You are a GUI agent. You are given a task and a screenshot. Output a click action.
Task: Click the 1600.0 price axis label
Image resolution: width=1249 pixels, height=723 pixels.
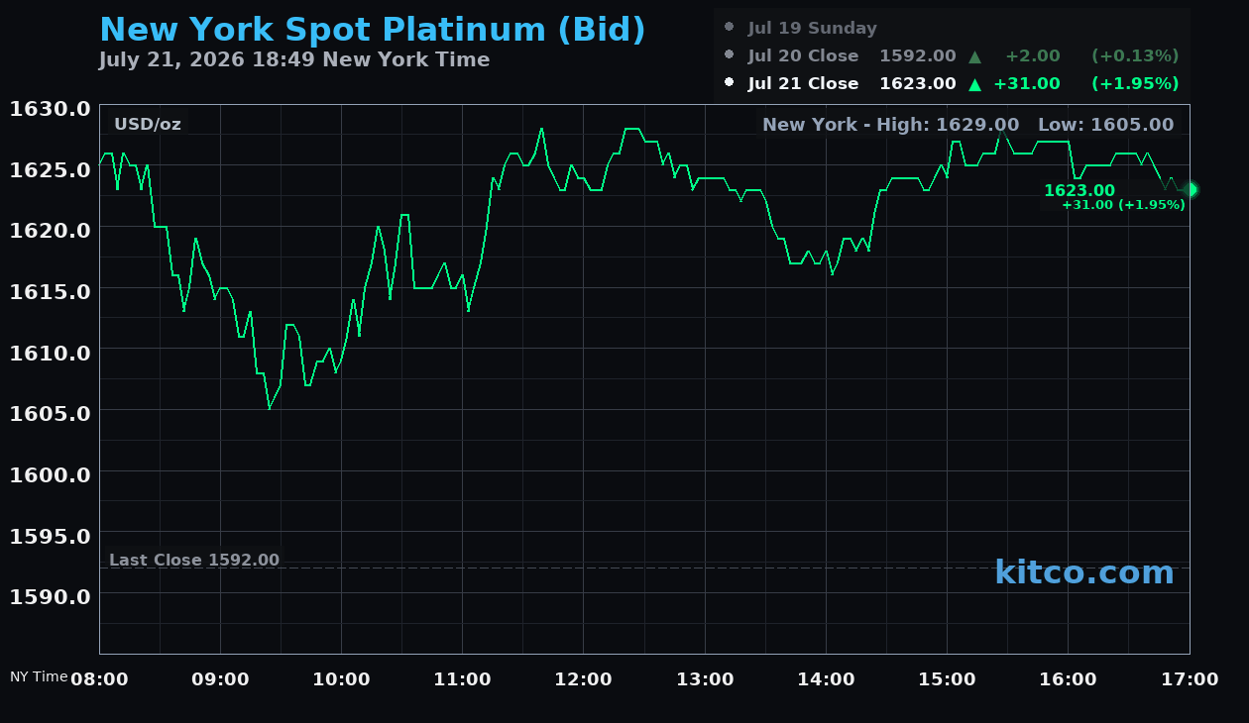50,474
